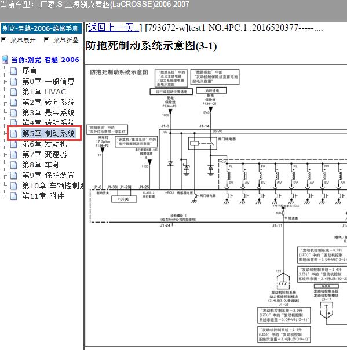The width and height of the screenshot is (347, 350).
Task: Open the 序言 chapter
Action: pos(29,71)
